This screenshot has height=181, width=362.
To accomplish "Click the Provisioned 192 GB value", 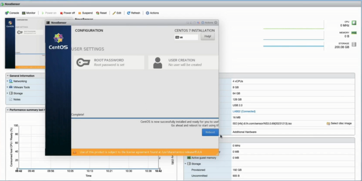I will [x=237, y=170].
